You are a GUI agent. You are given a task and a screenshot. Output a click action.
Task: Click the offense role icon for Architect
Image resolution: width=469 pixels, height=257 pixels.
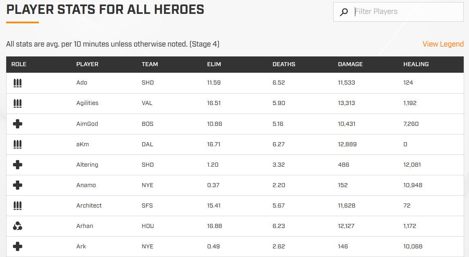pos(18,205)
